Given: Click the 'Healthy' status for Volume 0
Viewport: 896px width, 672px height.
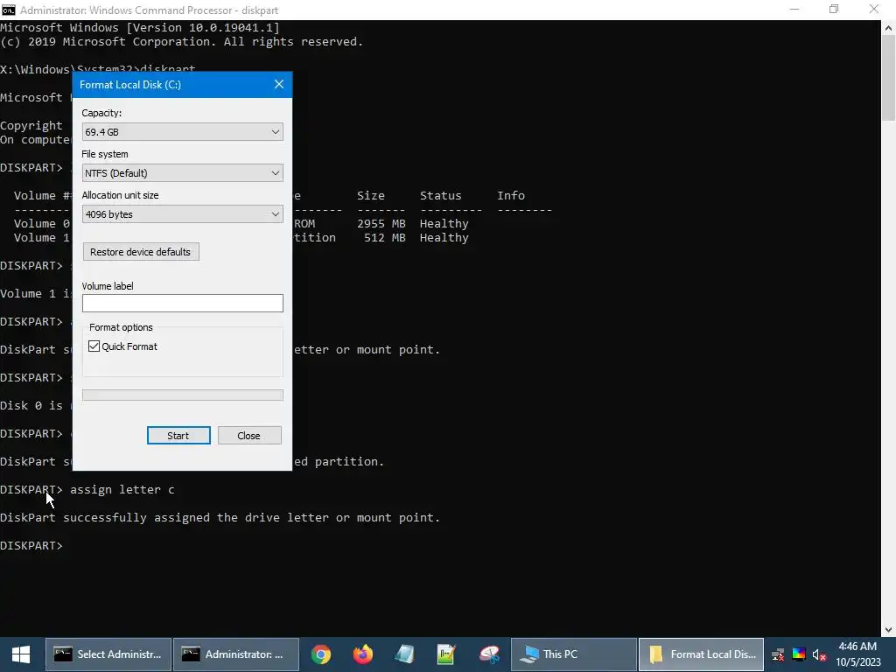Looking at the screenshot, I should pos(444,223).
